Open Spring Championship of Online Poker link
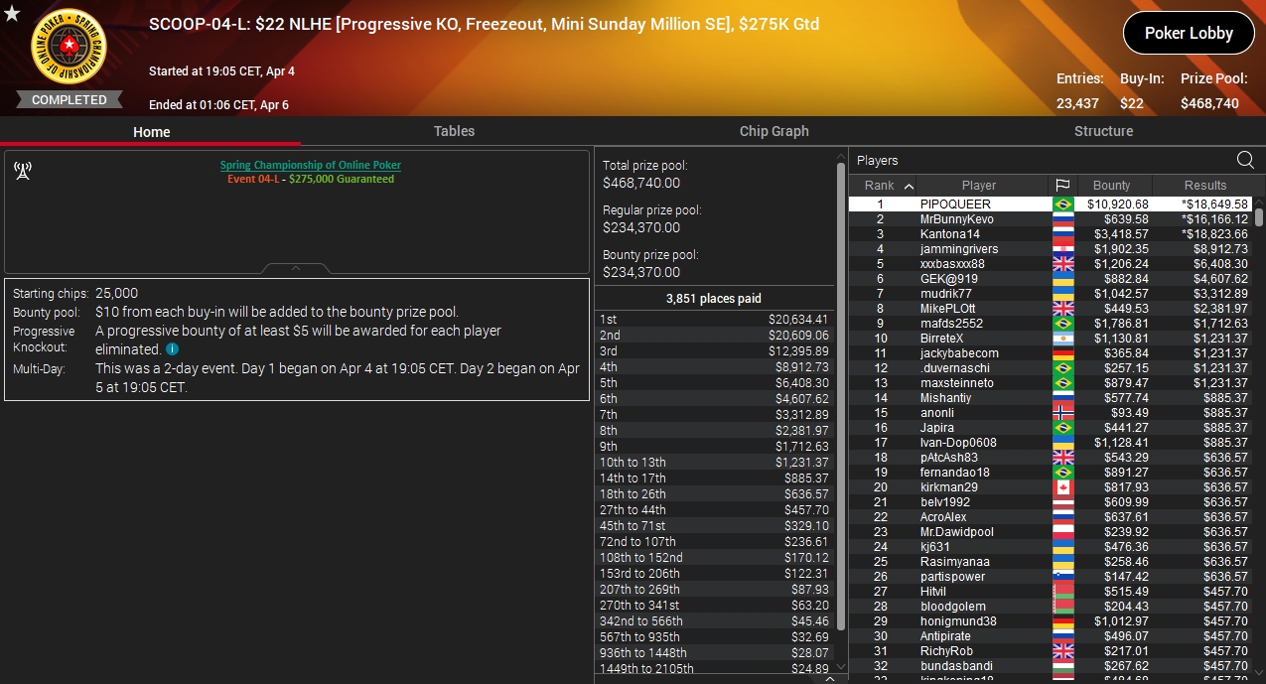 [310, 165]
